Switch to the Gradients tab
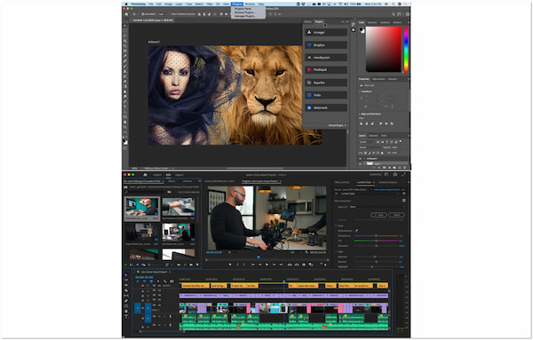This screenshot has width=533, height=340. click(386, 22)
